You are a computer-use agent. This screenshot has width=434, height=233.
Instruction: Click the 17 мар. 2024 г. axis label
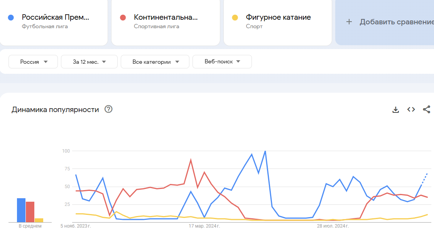click(203, 225)
